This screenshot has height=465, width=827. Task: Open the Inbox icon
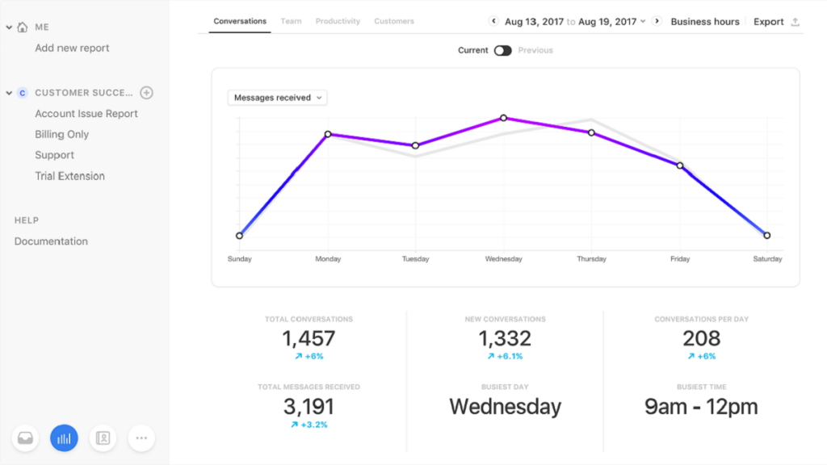(x=25, y=438)
